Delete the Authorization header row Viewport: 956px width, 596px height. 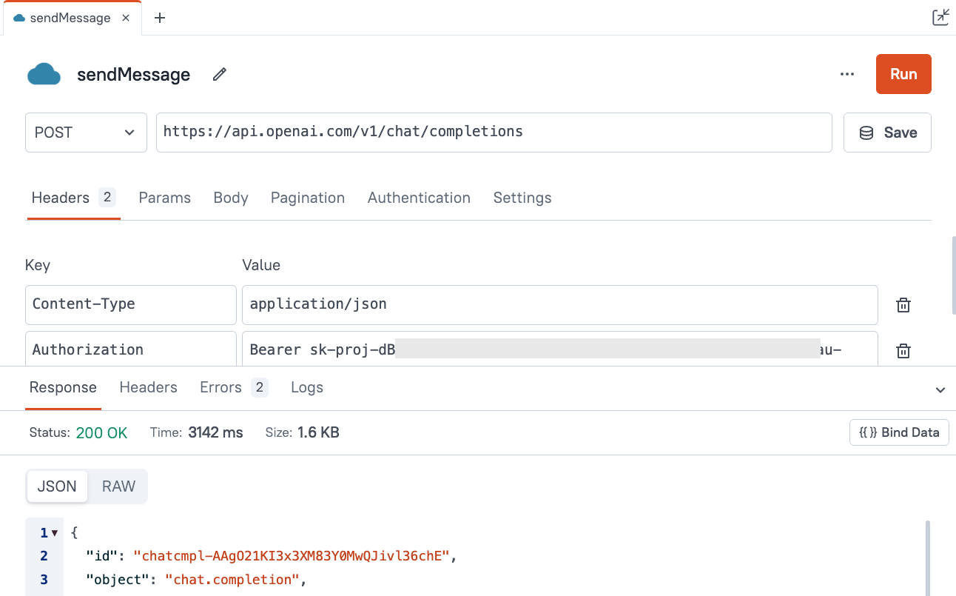(x=903, y=350)
